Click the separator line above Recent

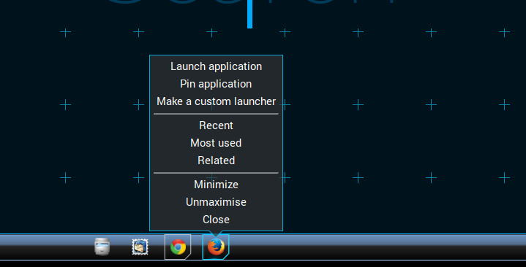pyautogui.click(x=216, y=114)
